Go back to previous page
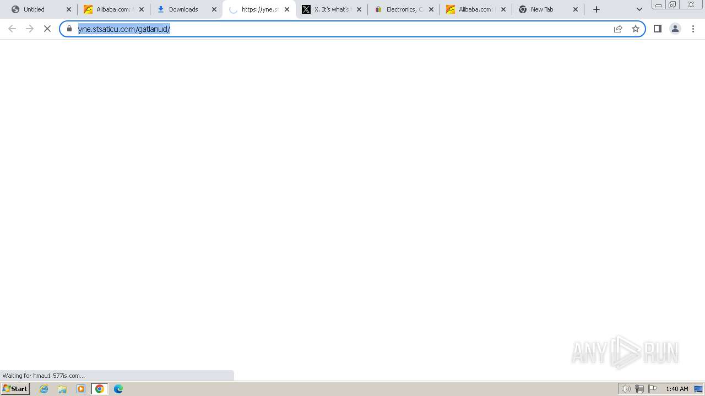This screenshot has width=705, height=396. 12,29
